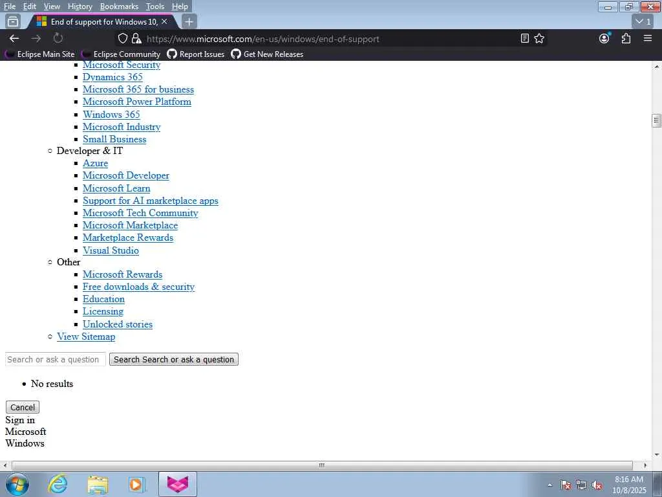Open the Visual Studio link

click(x=111, y=250)
